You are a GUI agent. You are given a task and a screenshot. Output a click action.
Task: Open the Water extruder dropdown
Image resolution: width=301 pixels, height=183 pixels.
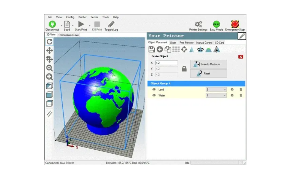pyautogui.click(x=216, y=95)
